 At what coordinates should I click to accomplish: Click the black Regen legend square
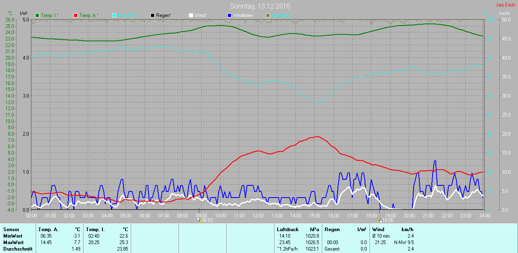(153, 15)
